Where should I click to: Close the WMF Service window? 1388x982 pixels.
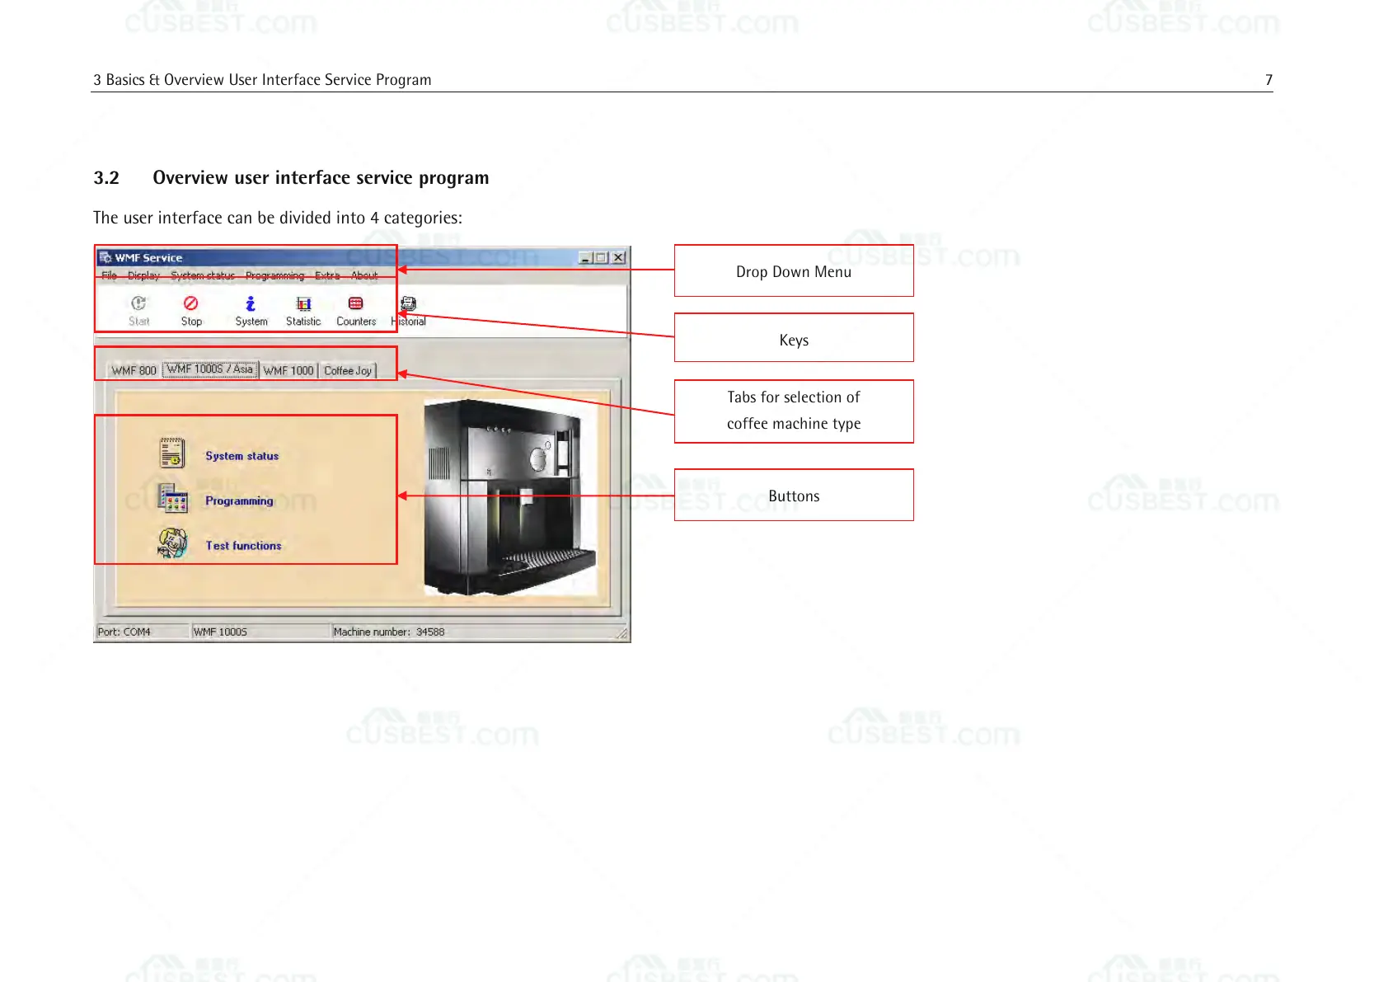[x=618, y=257]
